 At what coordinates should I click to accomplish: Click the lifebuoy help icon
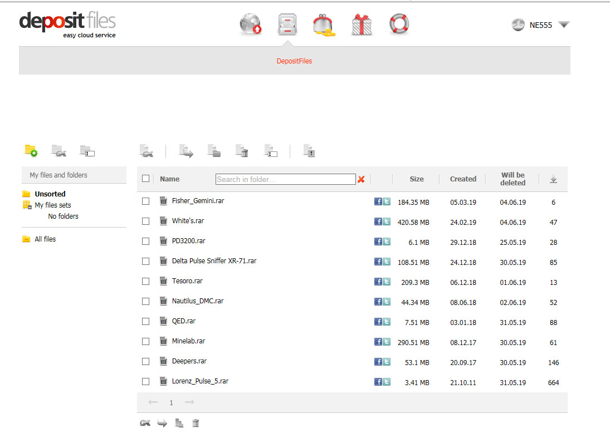(399, 24)
